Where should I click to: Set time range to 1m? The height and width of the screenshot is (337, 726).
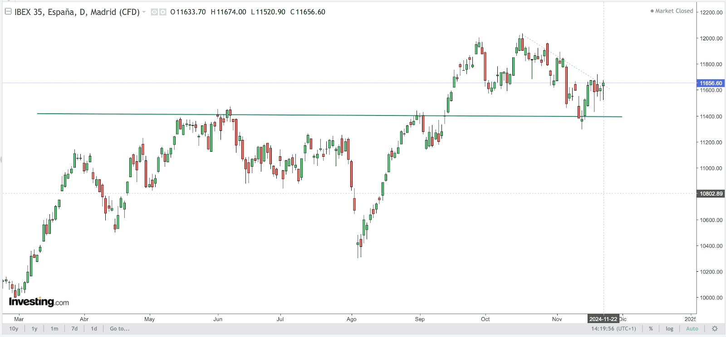point(54,329)
